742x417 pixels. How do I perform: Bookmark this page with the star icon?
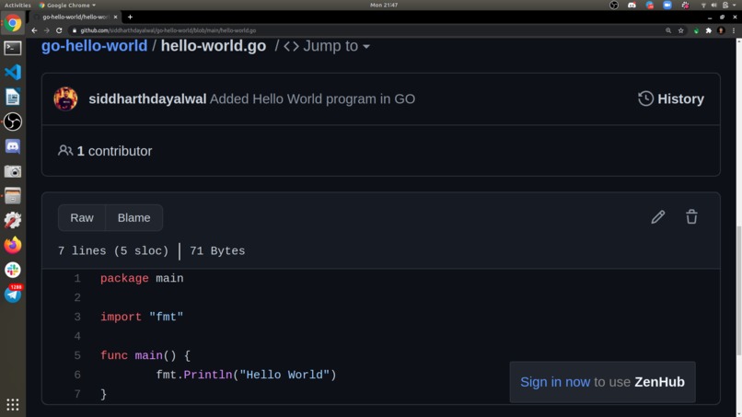coord(680,30)
